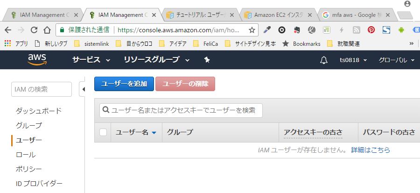The height and width of the screenshot is (193, 420).
Task: Open ポリシー in sidebar
Action: (x=28, y=169)
